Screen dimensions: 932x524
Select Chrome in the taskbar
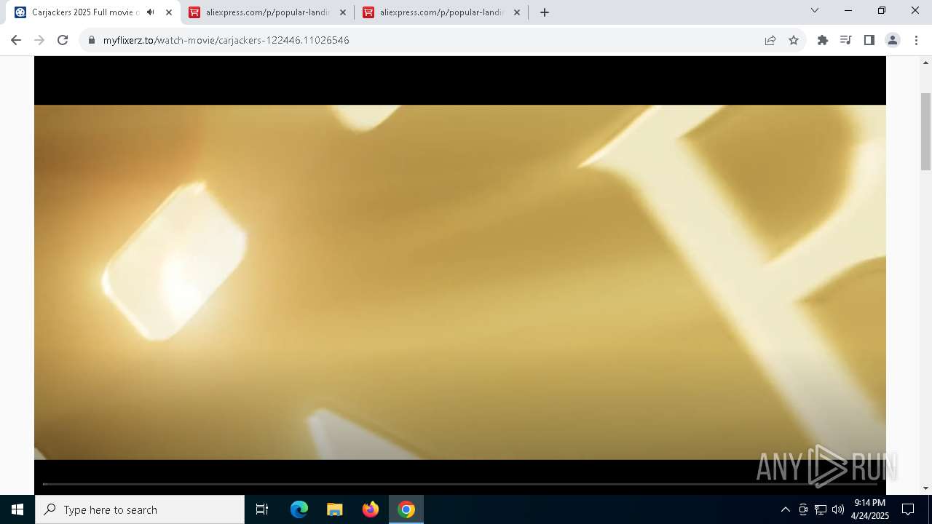406,509
